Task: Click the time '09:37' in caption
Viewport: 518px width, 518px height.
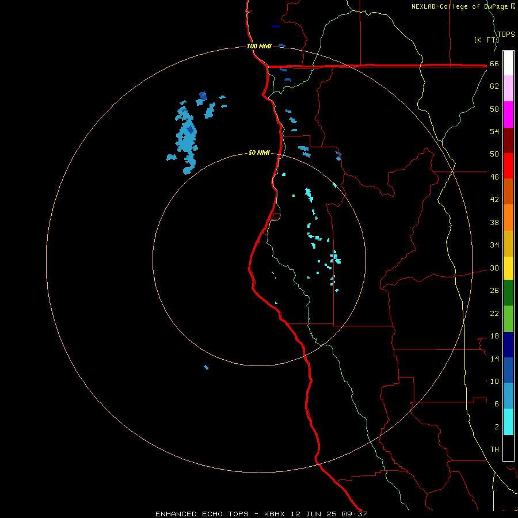Action: 355,514
